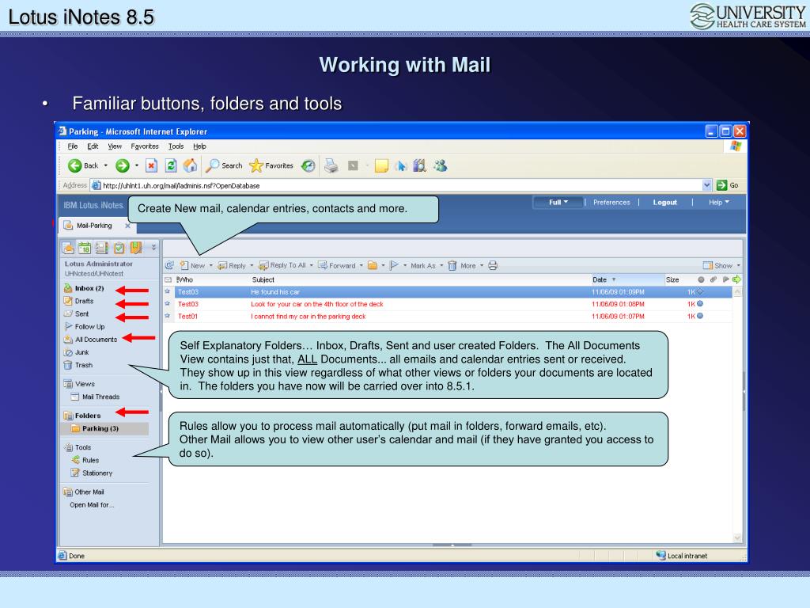The height and width of the screenshot is (608, 810).
Task: Close the Mail-Parking tab
Action: tap(127, 226)
